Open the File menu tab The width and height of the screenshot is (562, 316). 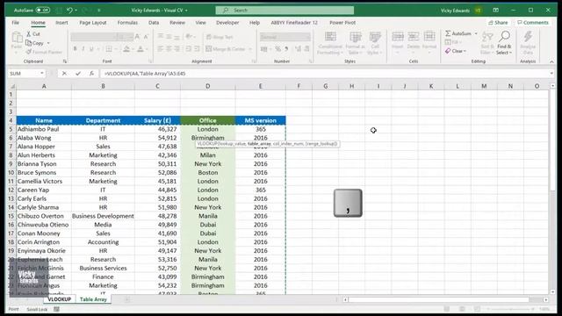click(x=16, y=23)
